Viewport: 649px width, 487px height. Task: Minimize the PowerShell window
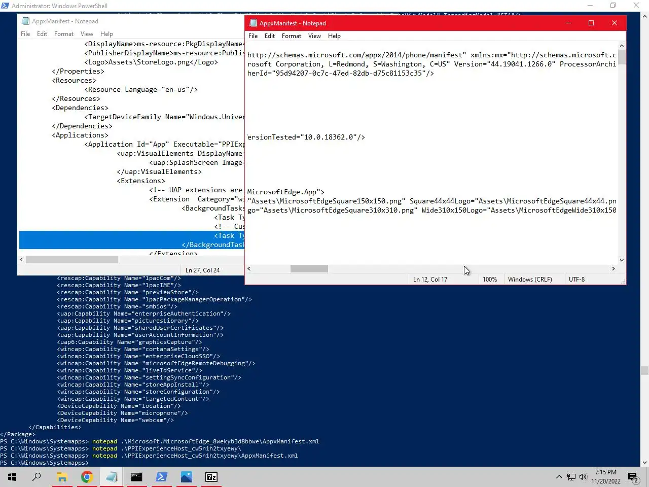590,6
